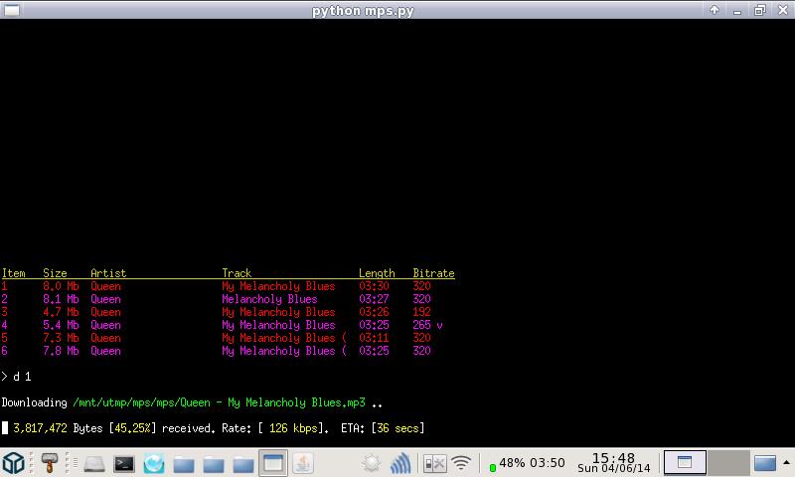The height and width of the screenshot is (477, 795).
Task: Click the Item column header
Action: click(14, 273)
